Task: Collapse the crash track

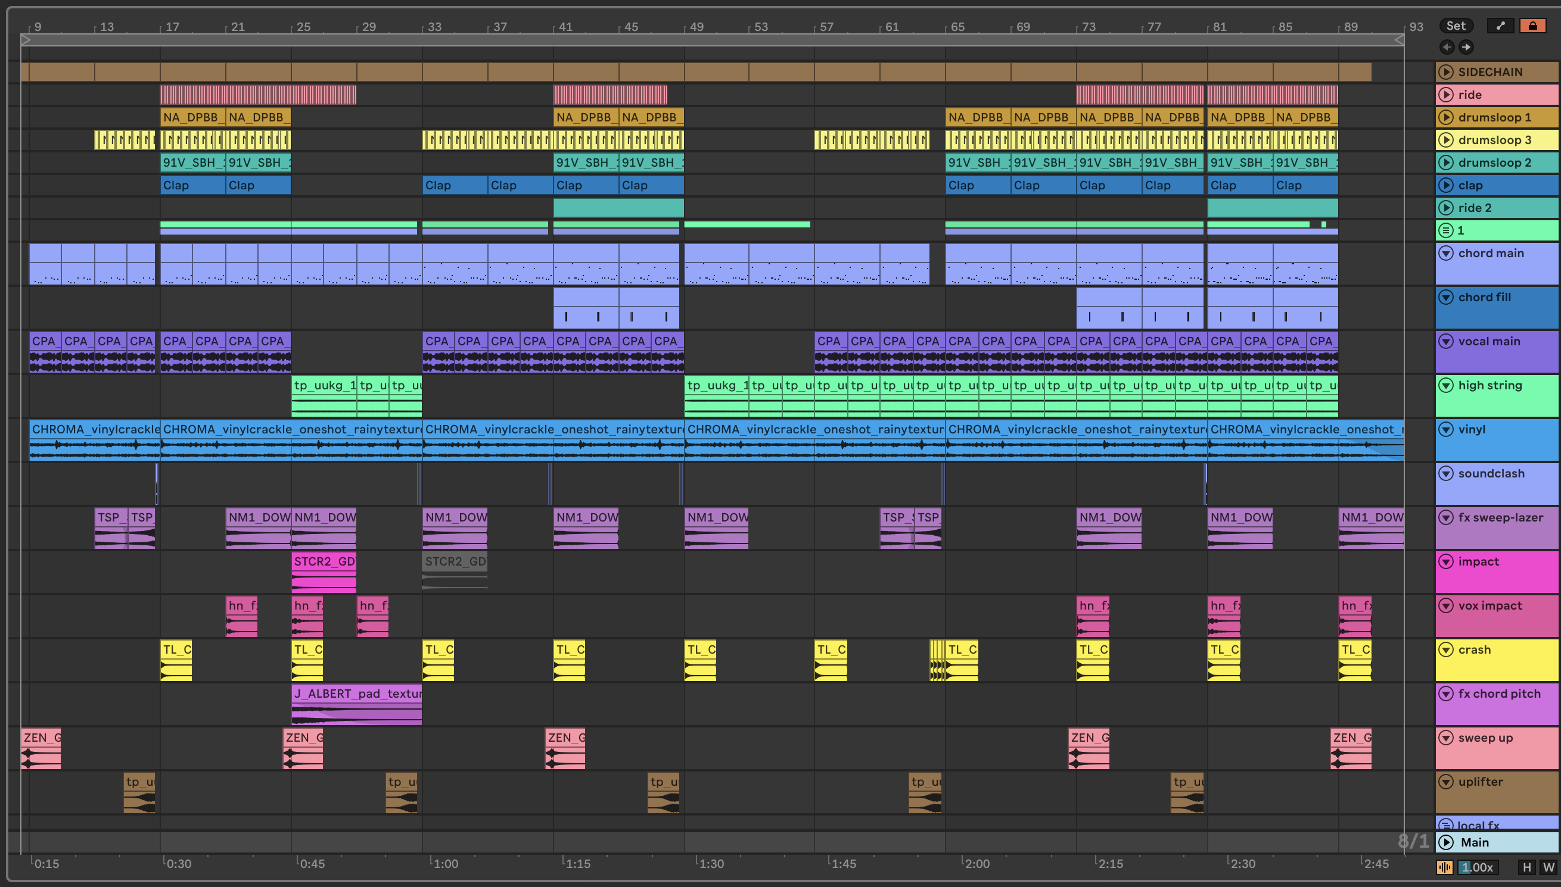Action: coord(1446,649)
